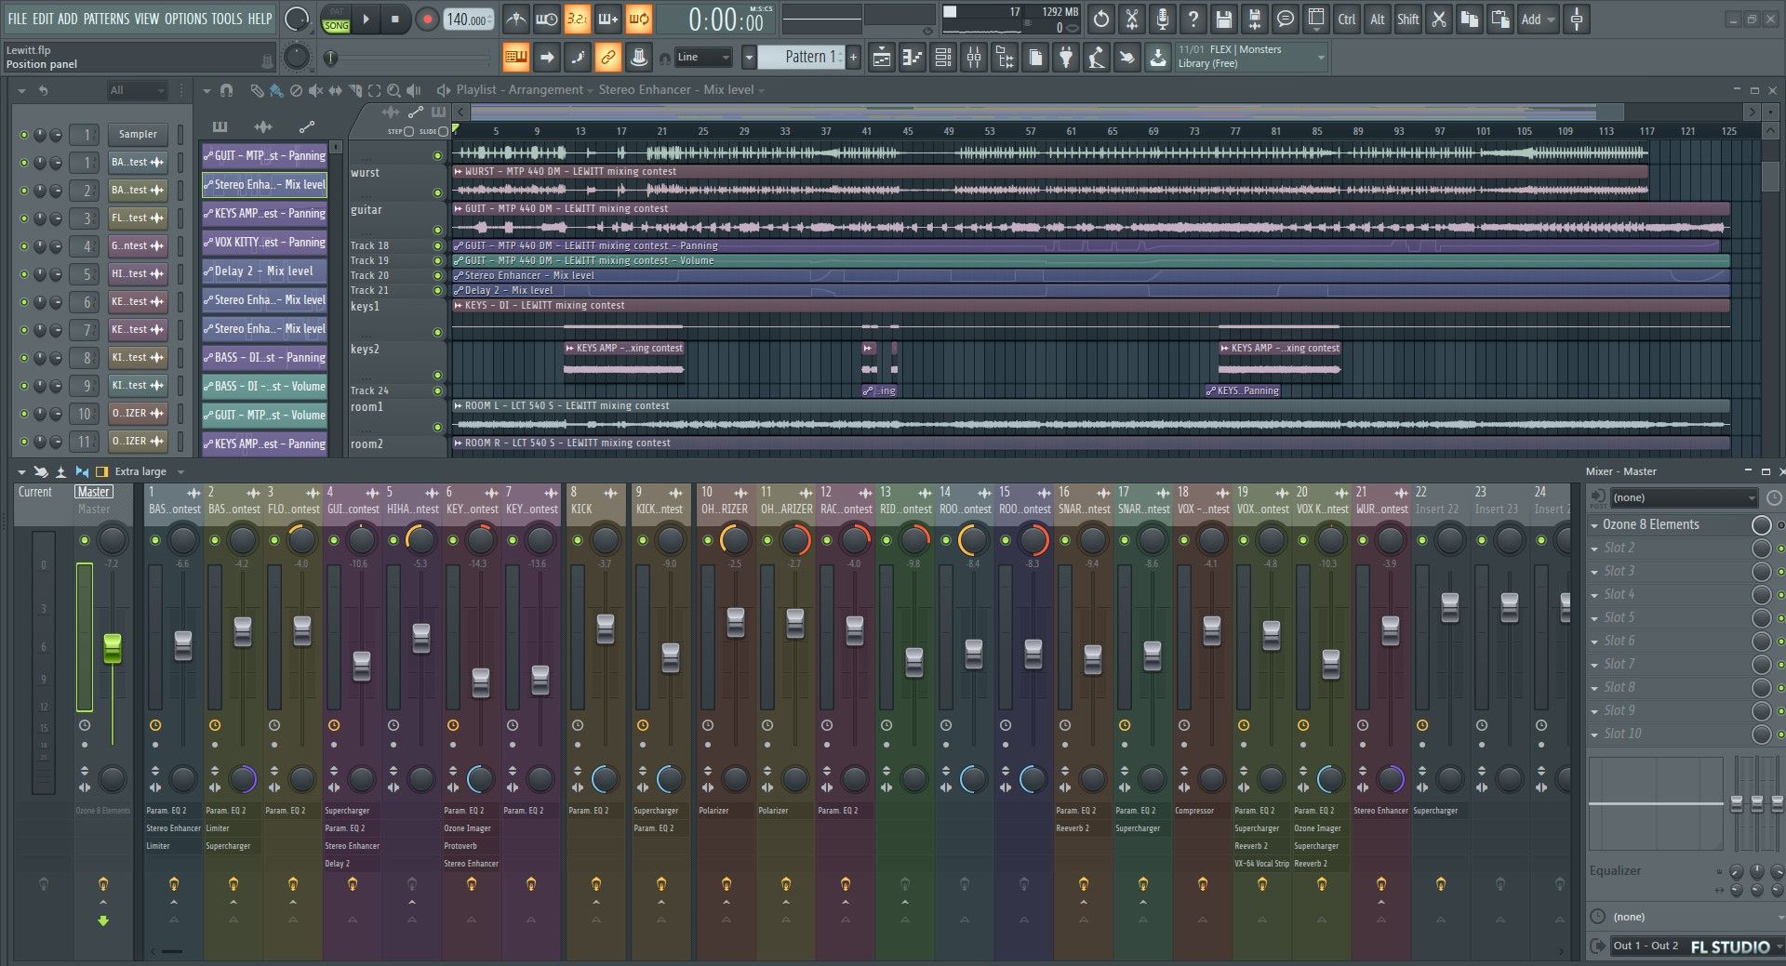The width and height of the screenshot is (1786, 966).
Task: Stop playback with the Stop button
Action: point(394,19)
